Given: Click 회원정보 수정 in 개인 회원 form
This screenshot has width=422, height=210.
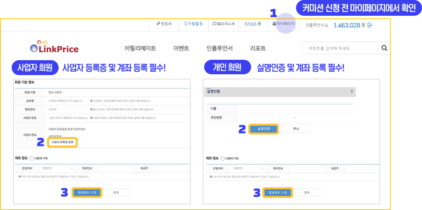Looking at the screenshot, I should 278,193.
